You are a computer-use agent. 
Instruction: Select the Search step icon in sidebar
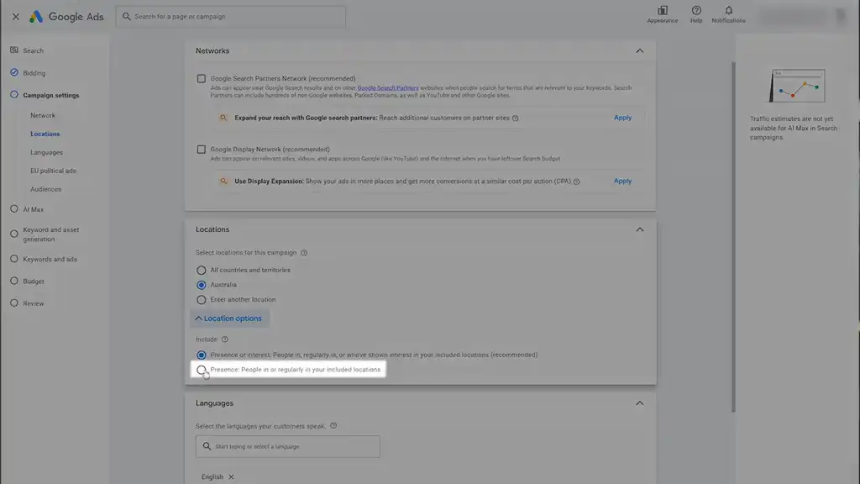14,50
